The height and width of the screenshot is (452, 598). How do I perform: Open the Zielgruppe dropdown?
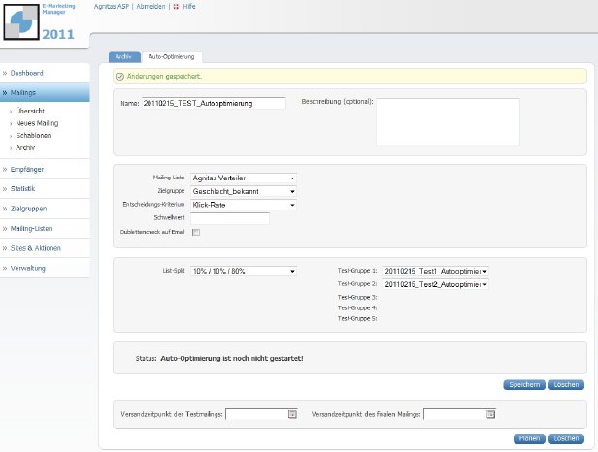244,191
